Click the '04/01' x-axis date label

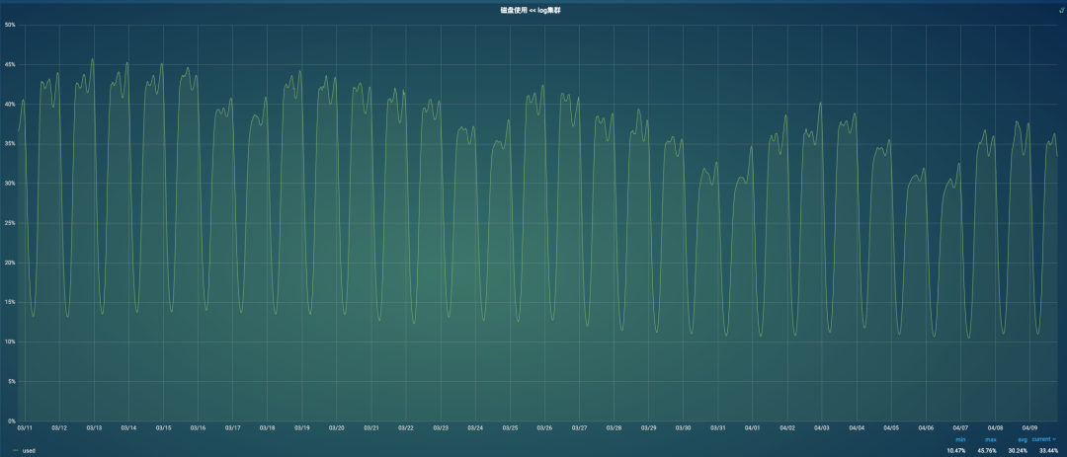point(753,427)
